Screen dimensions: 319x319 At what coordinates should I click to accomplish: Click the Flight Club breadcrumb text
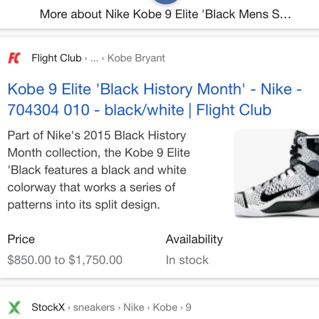(56, 58)
